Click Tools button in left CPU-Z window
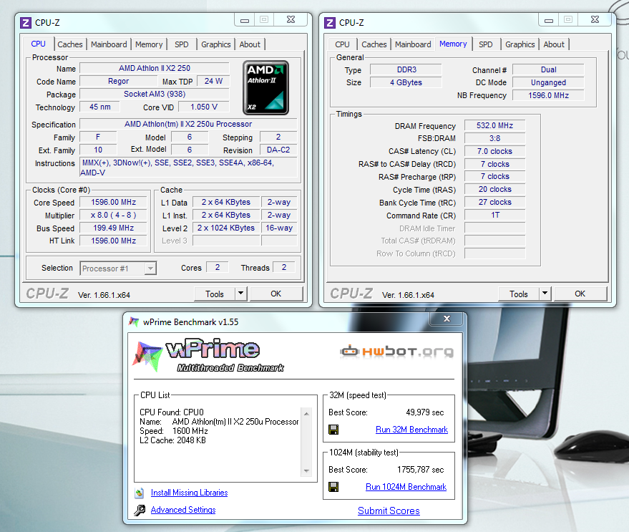Viewport: 629px width, 532px height. point(215,294)
